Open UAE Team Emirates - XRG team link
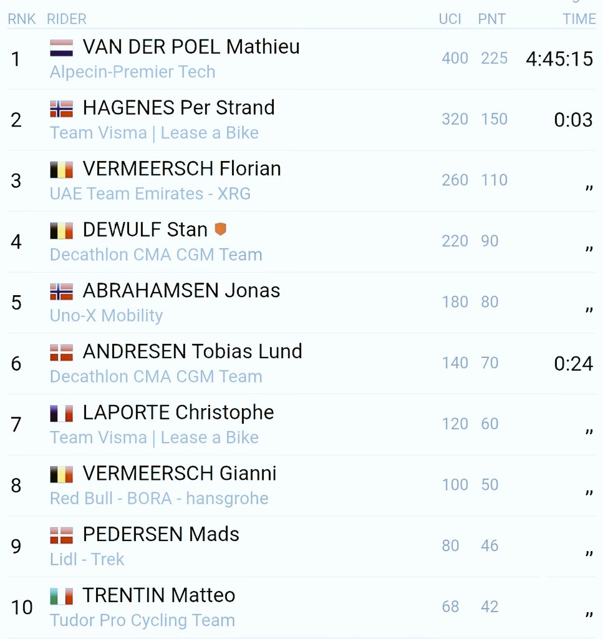This screenshot has height=639, width=603. (x=150, y=194)
